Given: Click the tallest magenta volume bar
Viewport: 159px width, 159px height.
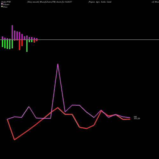Looking at the screenshot, I should [12, 32].
